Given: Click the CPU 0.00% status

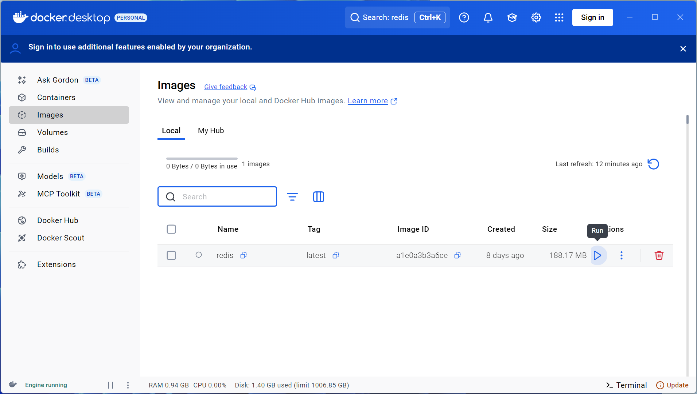Looking at the screenshot, I should 210,385.
